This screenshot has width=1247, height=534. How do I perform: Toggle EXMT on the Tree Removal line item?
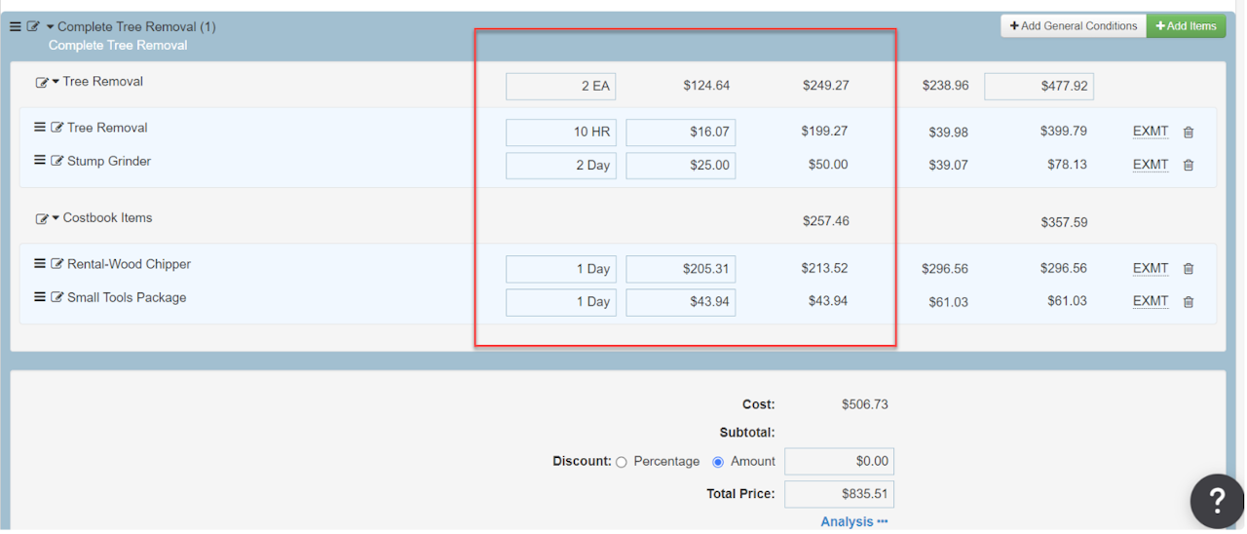[x=1150, y=132]
